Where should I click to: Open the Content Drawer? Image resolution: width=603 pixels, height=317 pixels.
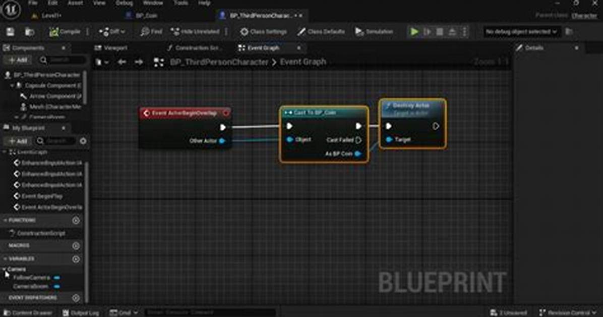pos(28,313)
